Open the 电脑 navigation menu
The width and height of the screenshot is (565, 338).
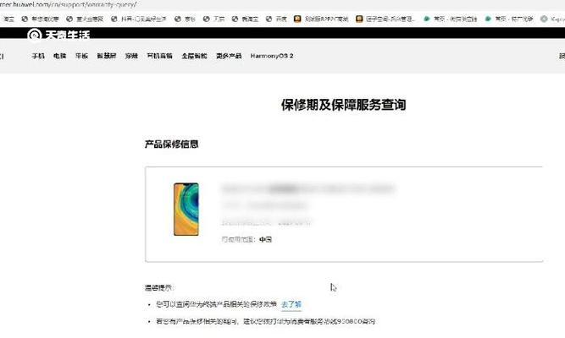[x=60, y=56]
